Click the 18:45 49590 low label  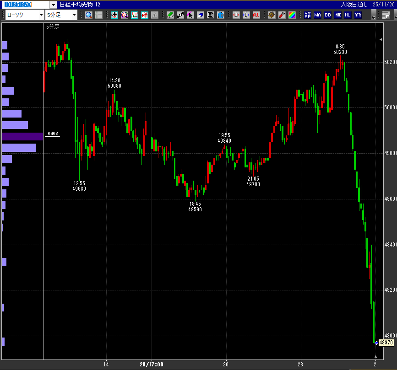pyautogui.click(x=195, y=207)
